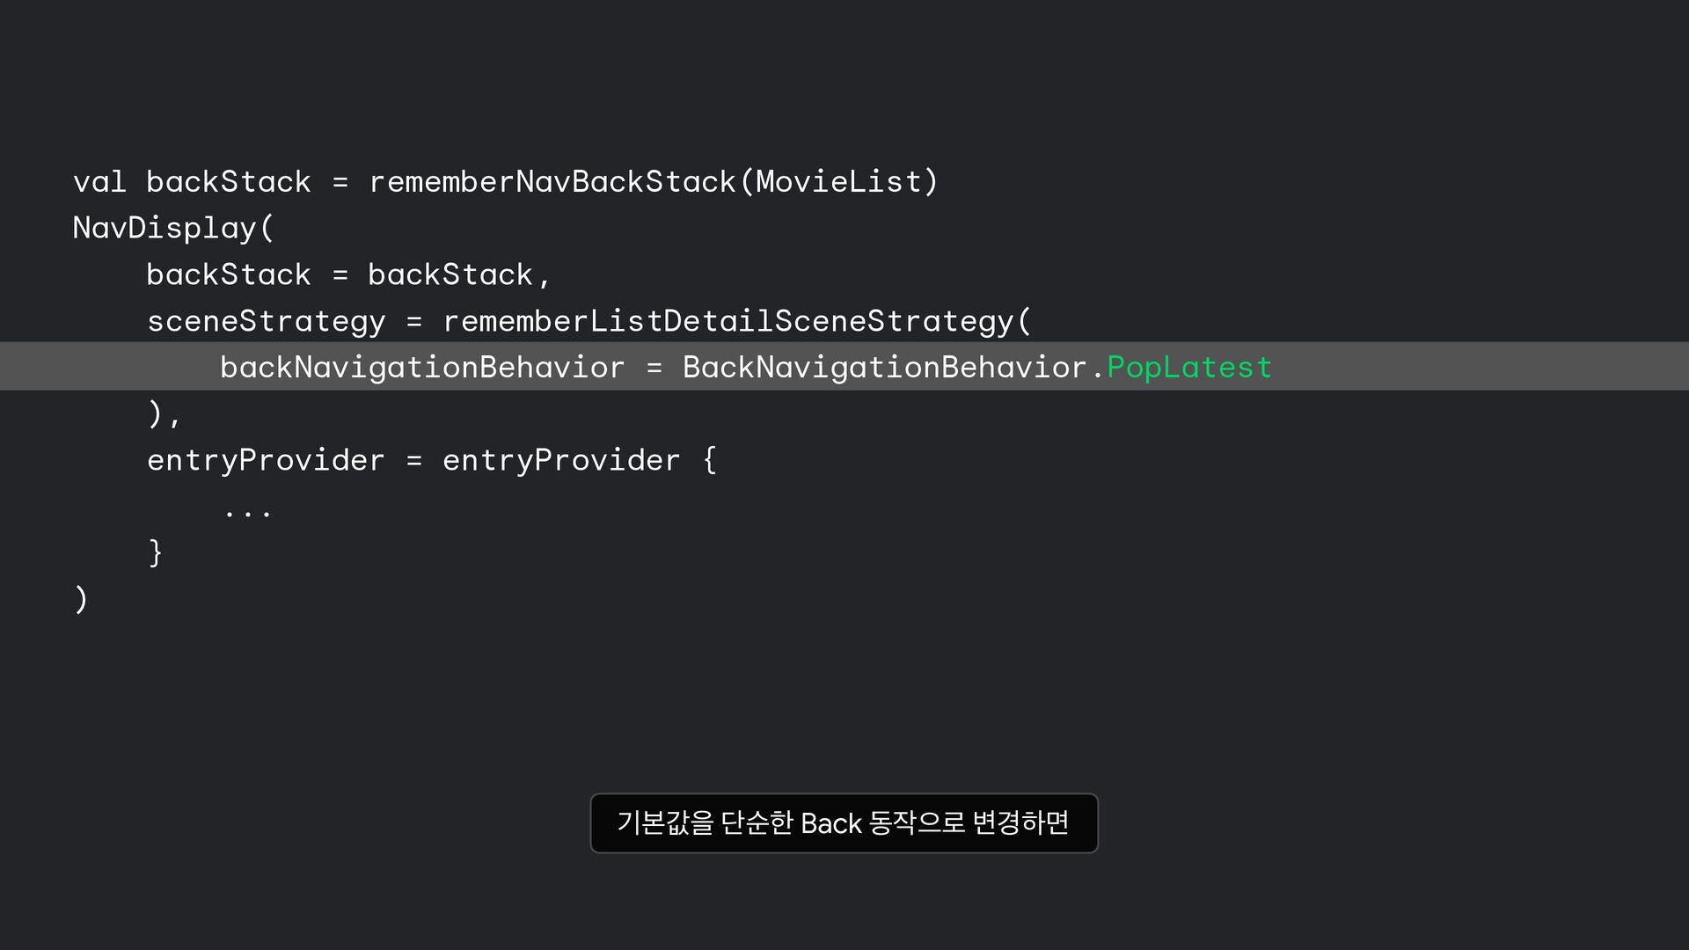
Task: Click backStack variable in first line
Action: coord(229,182)
